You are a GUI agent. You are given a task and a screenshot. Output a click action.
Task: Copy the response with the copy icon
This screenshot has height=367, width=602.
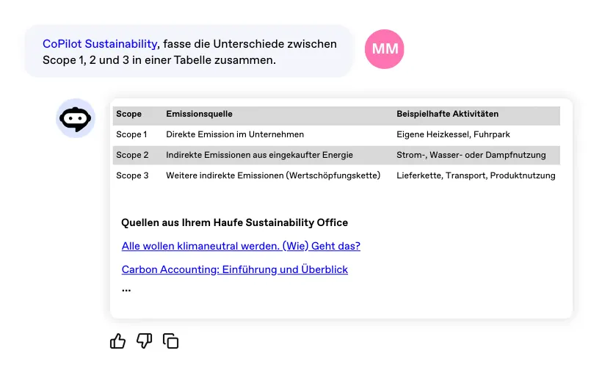(x=170, y=341)
